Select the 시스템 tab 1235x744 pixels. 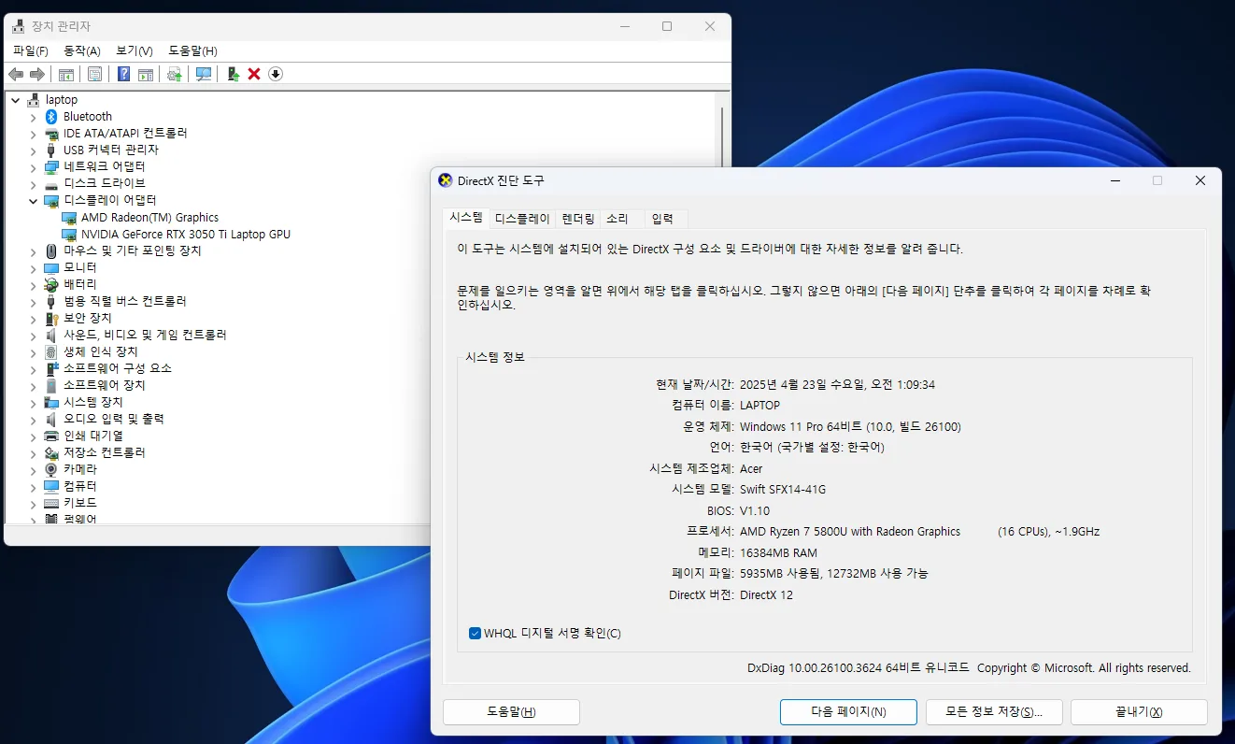(466, 217)
